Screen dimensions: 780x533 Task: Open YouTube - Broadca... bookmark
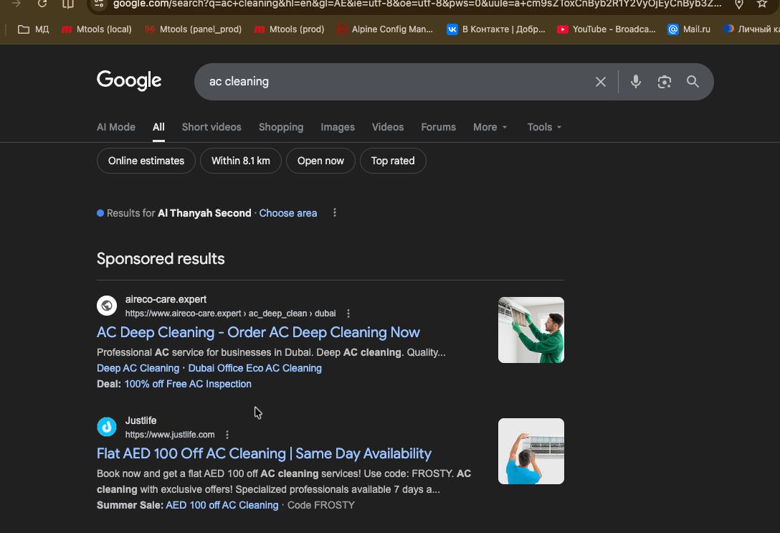[x=607, y=29]
